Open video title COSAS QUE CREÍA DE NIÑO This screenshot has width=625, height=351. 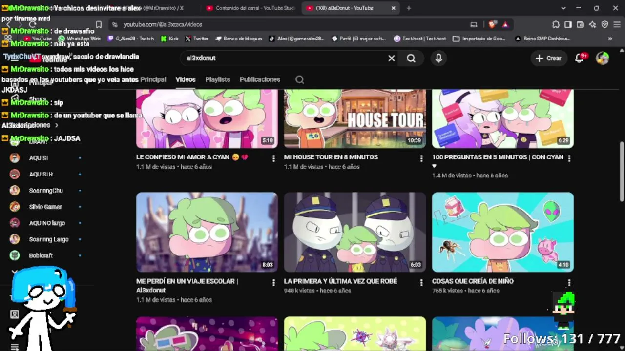click(473, 281)
